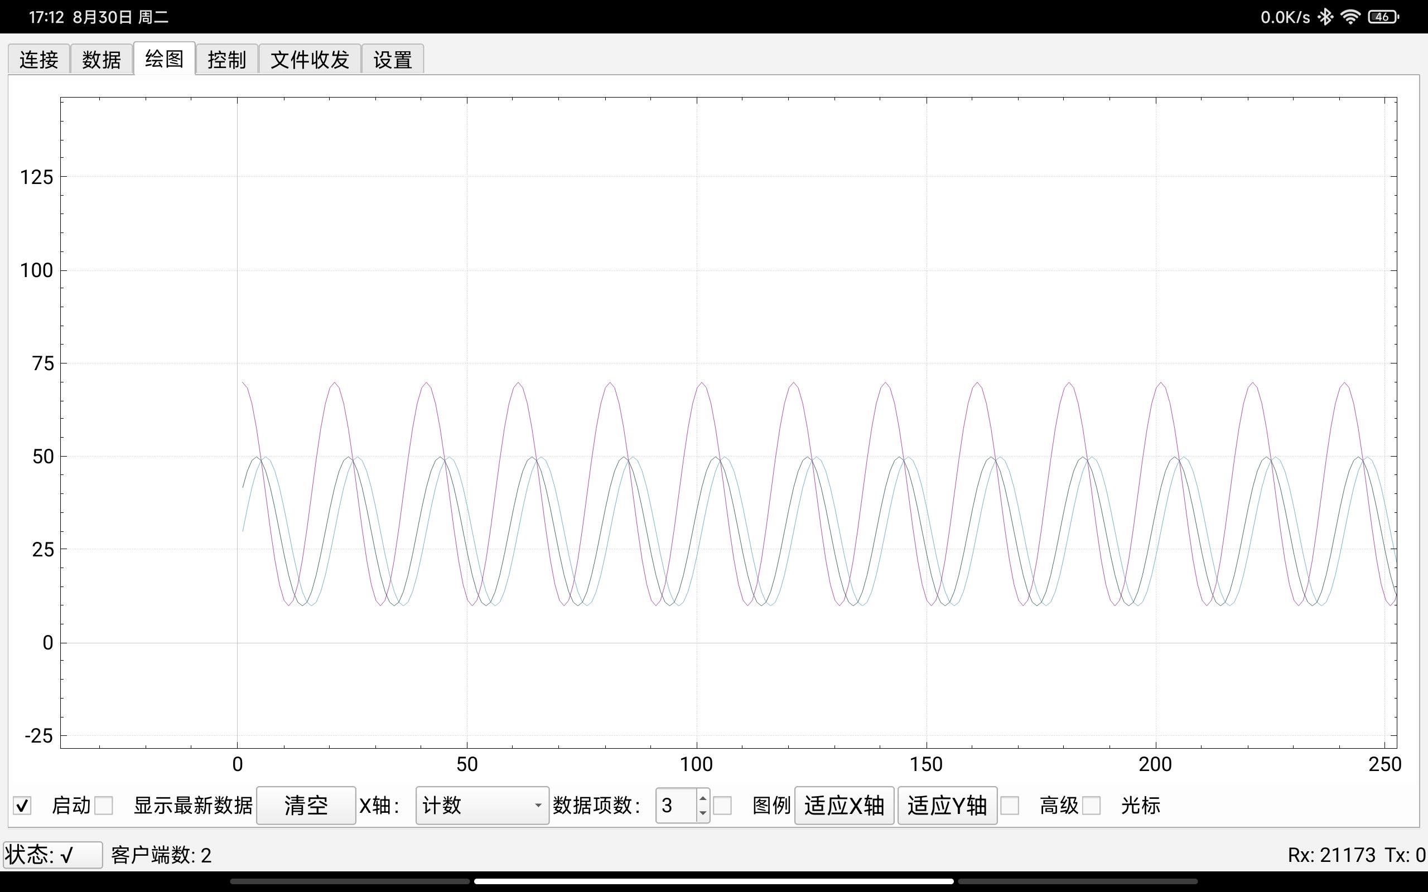This screenshot has width=1428, height=892.
Task: Open the 数据 tab
Action: tap(102, 60)
